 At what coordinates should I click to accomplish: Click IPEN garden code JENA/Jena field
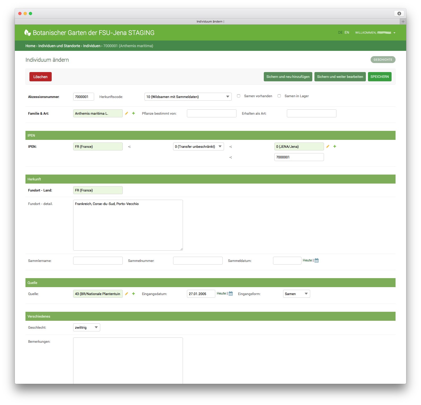(299, 146)
